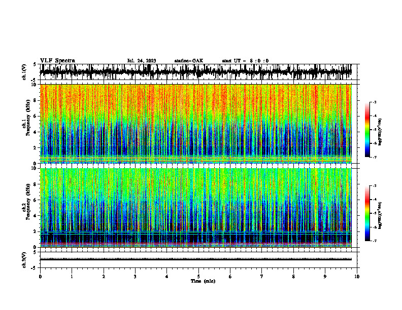Click the ch.1 frequency tick label 6
The image size is (402, 310).
(x=36, y=117)
